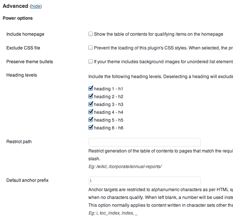Click the 'Restrict path' row label
The image size is (233, 222).
[x=19, y=142]
